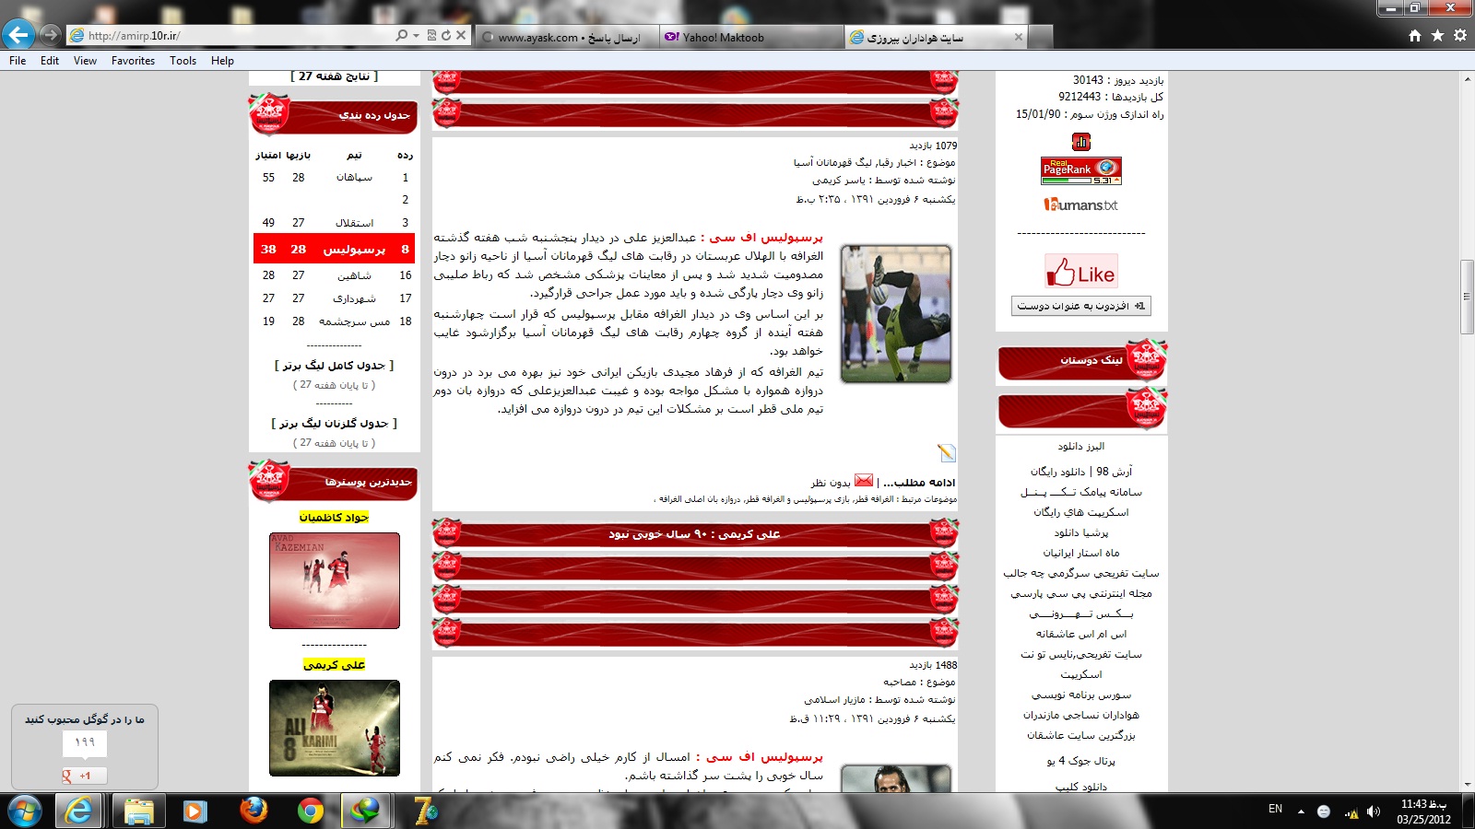Show hidden tray icons with the arrow

(1301, 811)
